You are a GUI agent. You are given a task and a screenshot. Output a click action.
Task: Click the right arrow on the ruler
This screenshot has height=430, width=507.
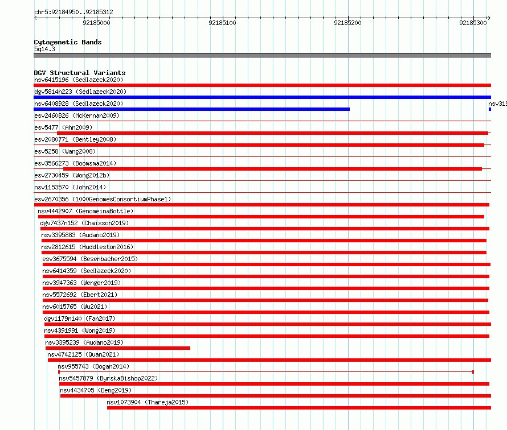(x=489, y=18)
